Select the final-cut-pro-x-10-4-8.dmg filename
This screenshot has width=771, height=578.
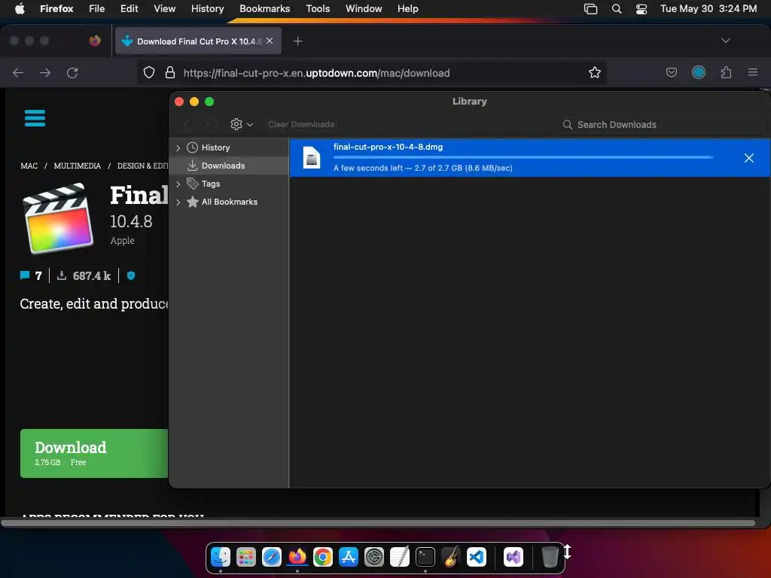(388, 147)
